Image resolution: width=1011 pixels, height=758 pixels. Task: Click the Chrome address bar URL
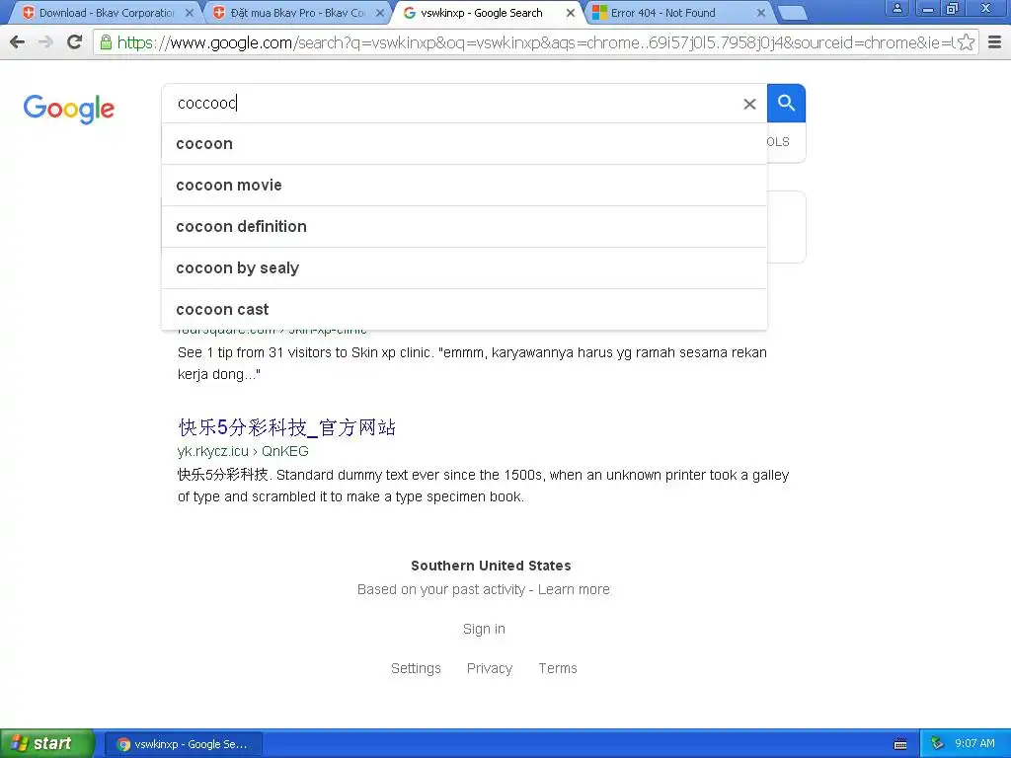pyautogui.click(x=535, y=42)
